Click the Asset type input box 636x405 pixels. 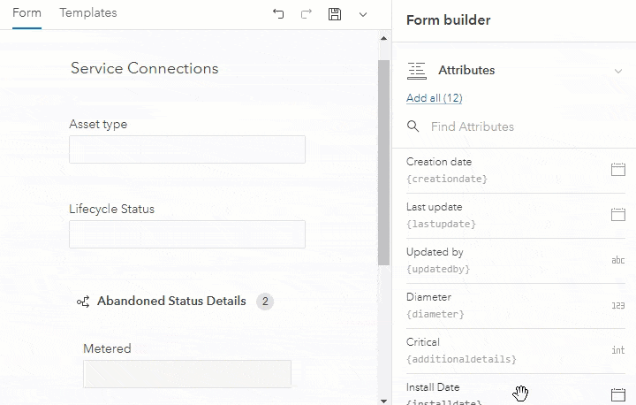pyautogui.click(x=187, y=149)
